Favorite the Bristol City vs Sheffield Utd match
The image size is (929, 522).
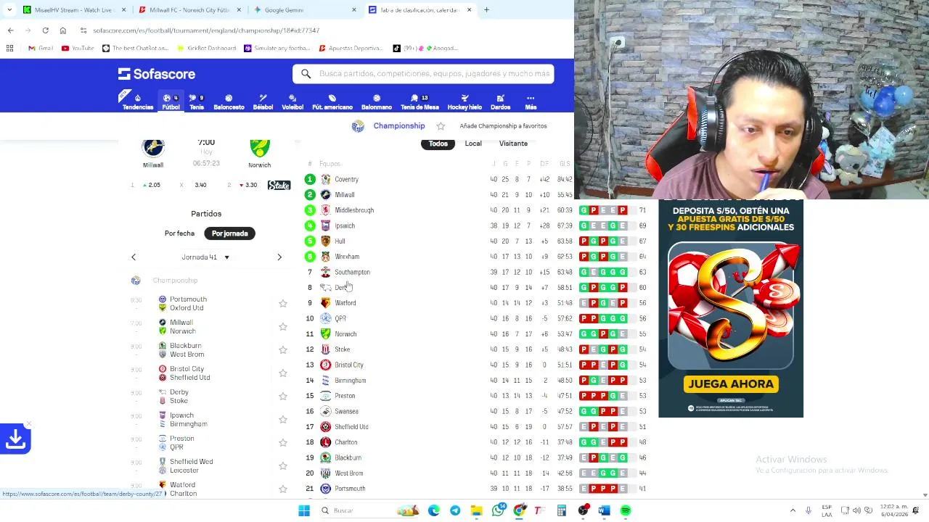tap(283, 373)
